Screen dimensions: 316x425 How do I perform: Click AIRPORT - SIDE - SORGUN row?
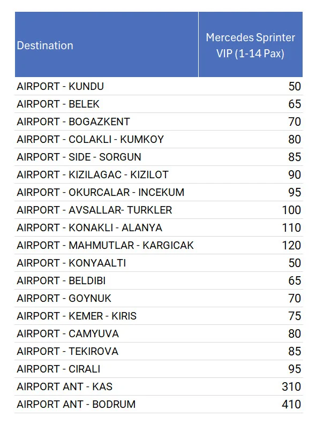[x=159, y=157]
